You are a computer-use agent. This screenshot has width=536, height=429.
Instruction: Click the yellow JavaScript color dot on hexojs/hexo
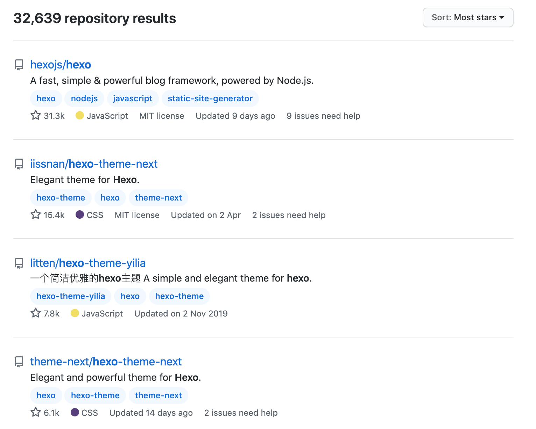coord(80,115)
